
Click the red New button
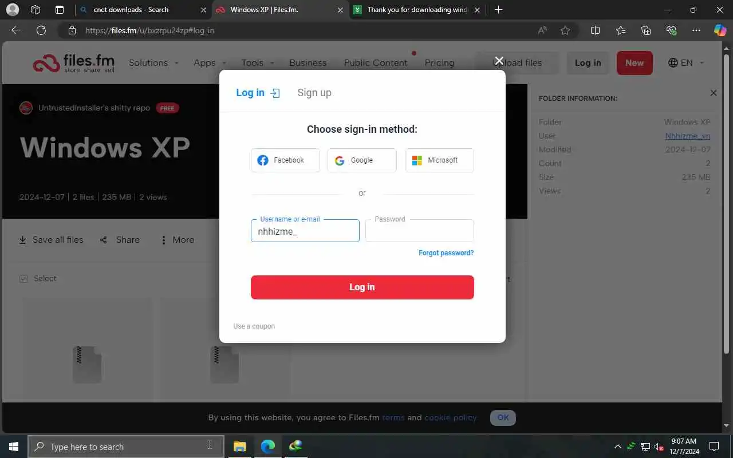coord(635,63)
